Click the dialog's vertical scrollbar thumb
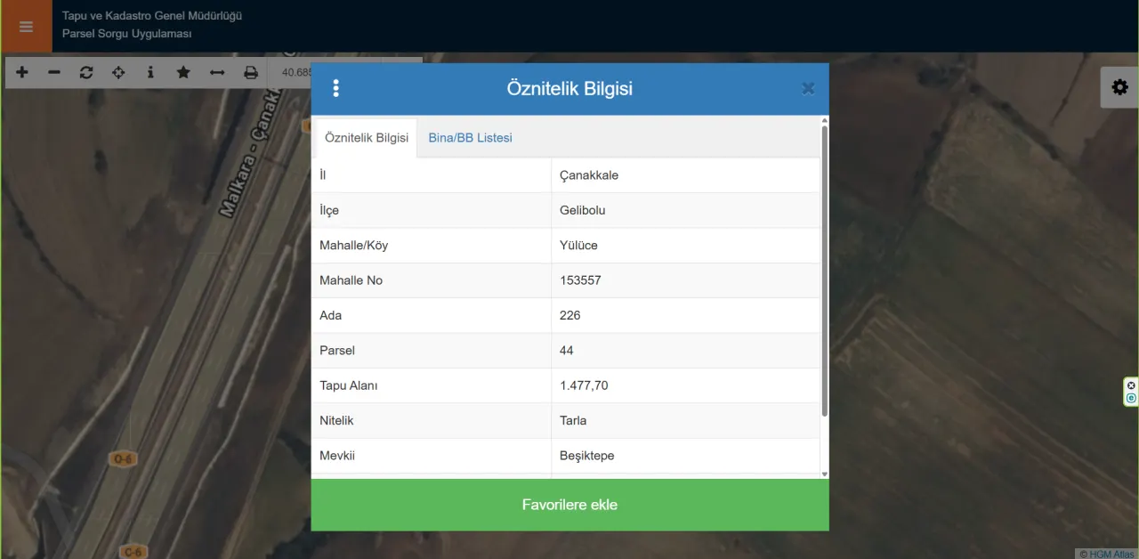 pyautogui.click(x=825, y=271)
